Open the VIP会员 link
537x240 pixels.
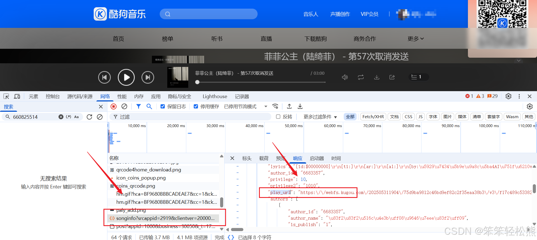(369, 14)
